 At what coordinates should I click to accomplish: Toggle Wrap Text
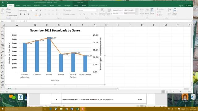point(67,10)
